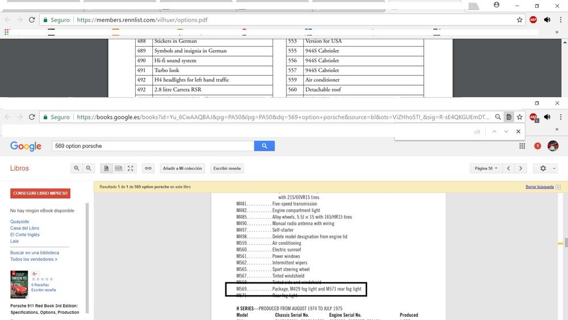Screen dimensions: 568x320
Task: Open the Google apps grid
Action: point(522,146)
